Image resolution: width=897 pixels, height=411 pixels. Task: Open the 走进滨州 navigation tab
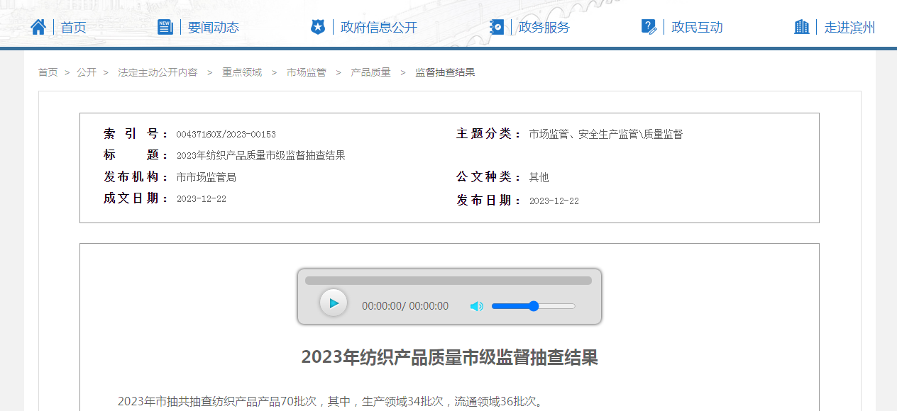849,28
